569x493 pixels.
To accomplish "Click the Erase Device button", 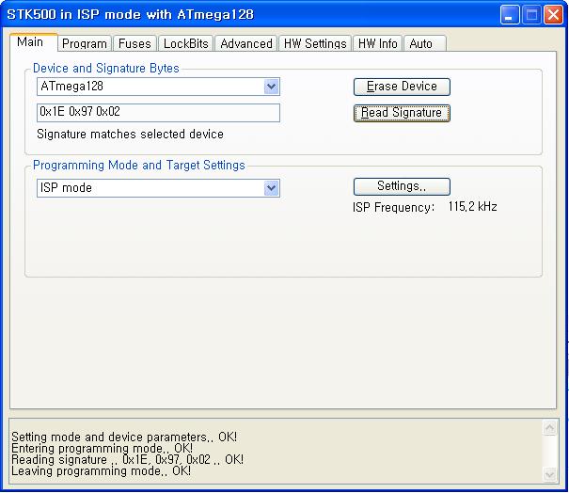I will click(x=402, y=87).
